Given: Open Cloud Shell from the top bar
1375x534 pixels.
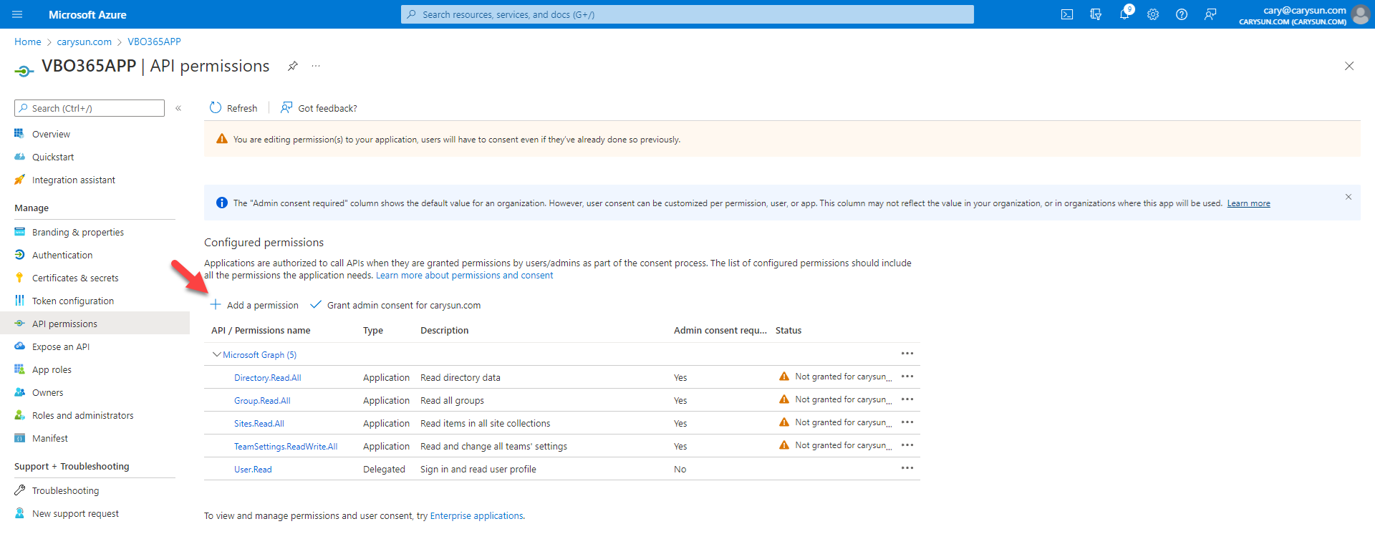Looking at the screenshot, I should (x=1067, y=14).
